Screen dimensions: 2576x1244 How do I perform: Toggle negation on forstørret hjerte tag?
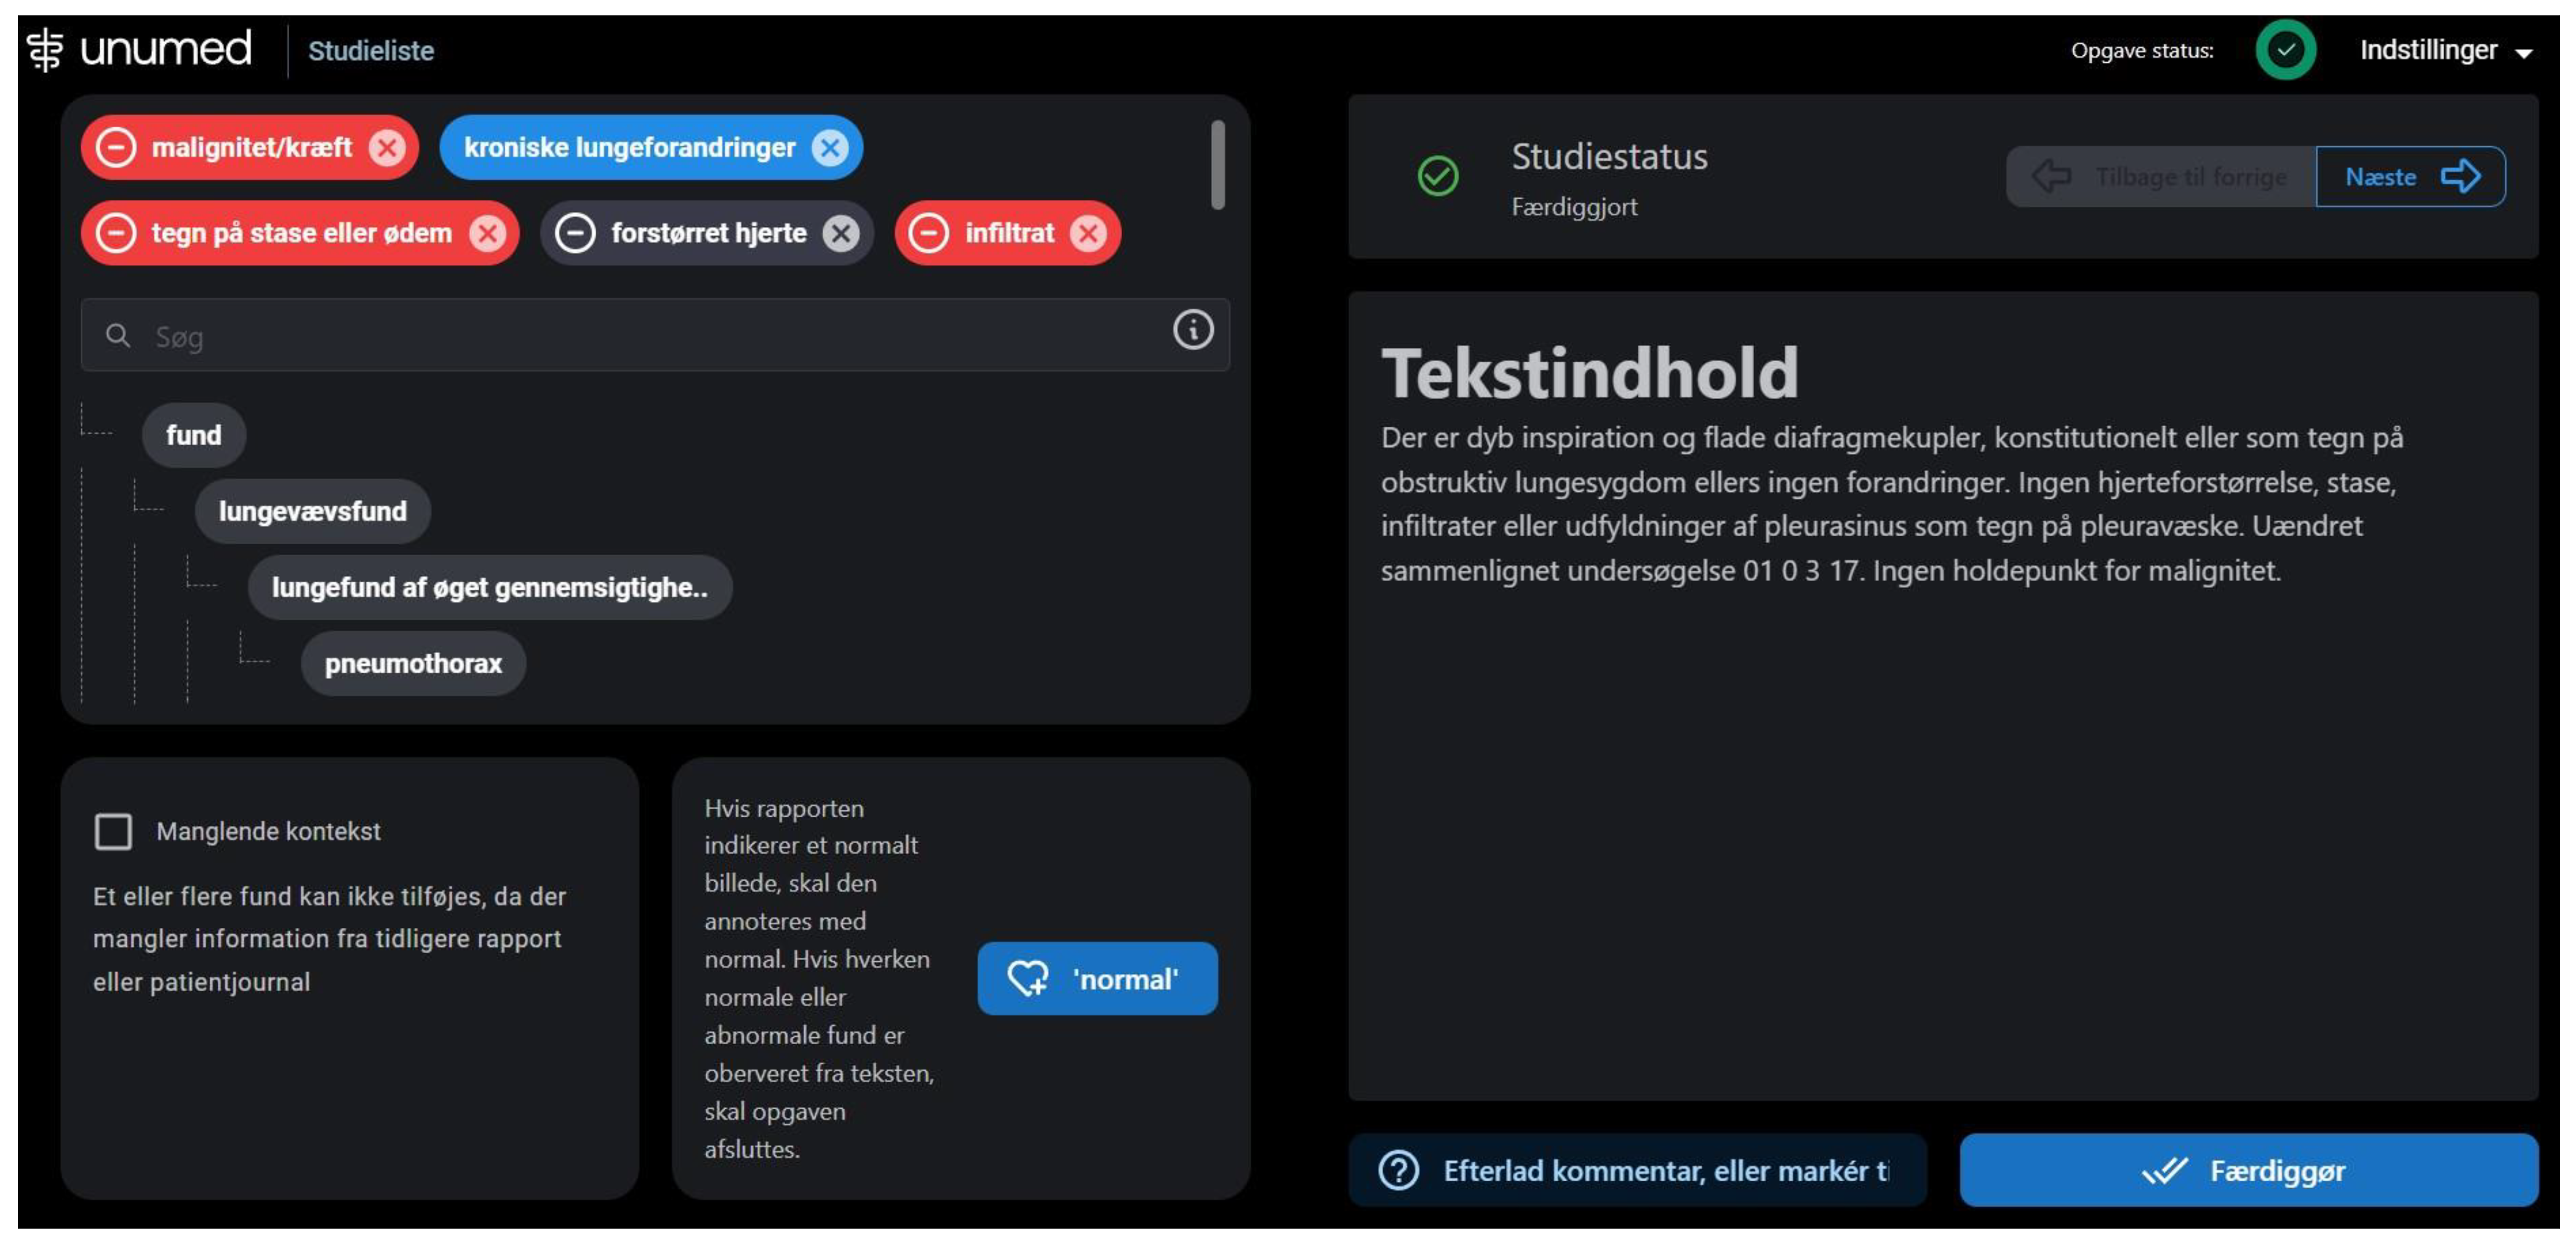(575, 234)
